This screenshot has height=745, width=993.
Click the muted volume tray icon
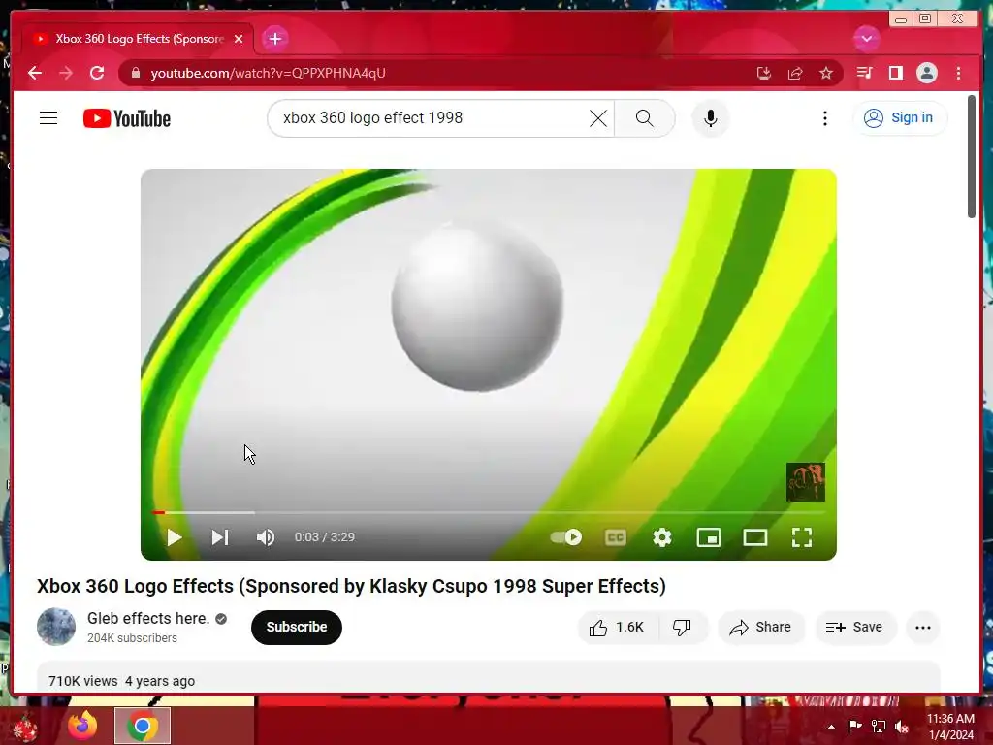[x=902, y=727]
